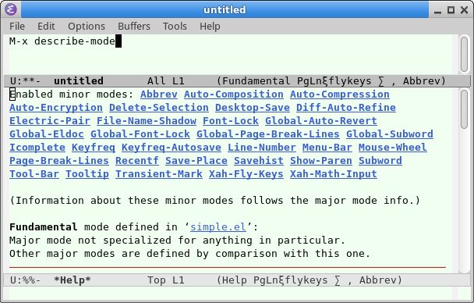Open the simple.el source file link
This screenshot has height=303, width=474.
coord(218,227)
